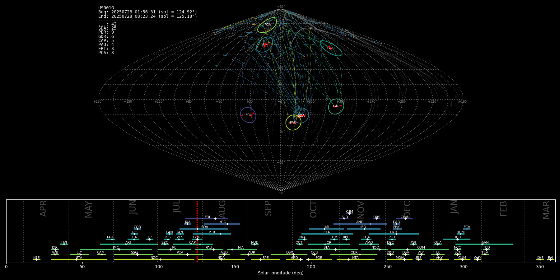Click the red dashed current solar longitude marker
The image size is (560, 280).
click(197, 231)
